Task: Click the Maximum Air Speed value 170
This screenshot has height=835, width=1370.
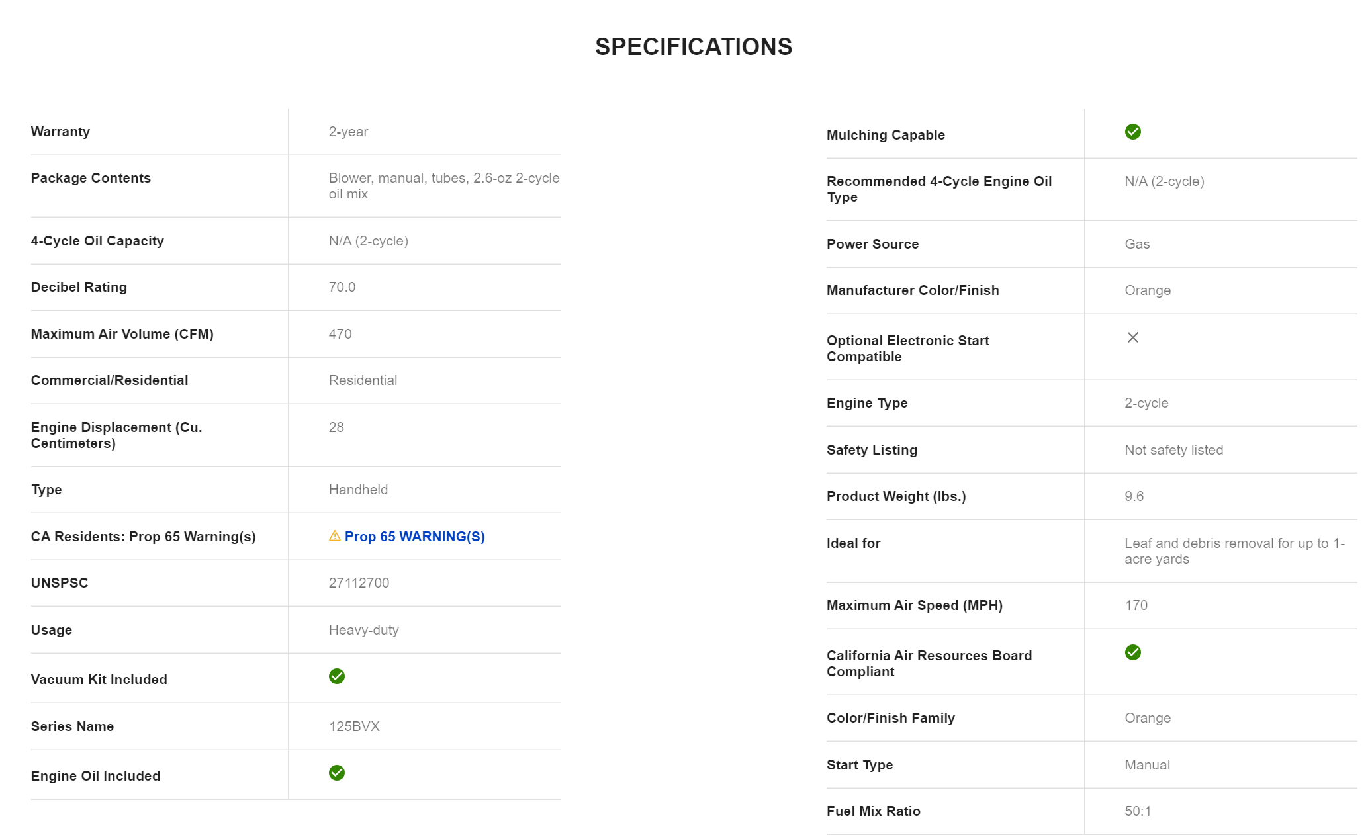Action: (1136, 605)
